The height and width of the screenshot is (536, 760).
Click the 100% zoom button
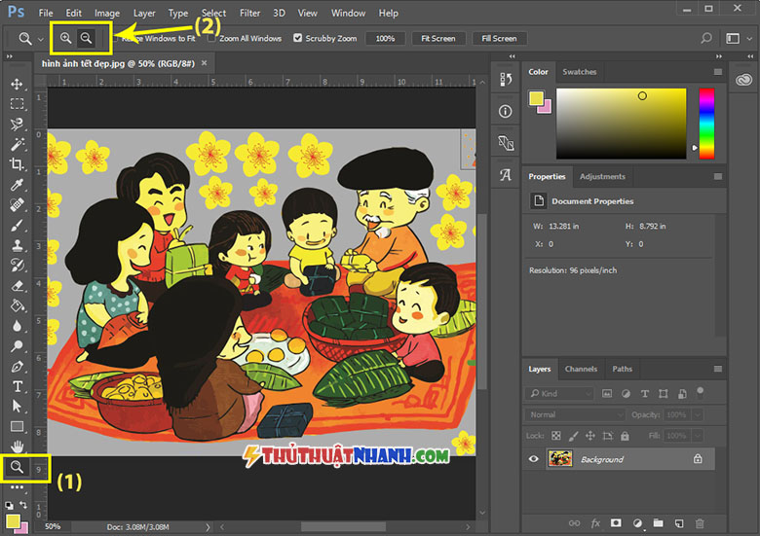pyautogui.click(x=385, y=38)
